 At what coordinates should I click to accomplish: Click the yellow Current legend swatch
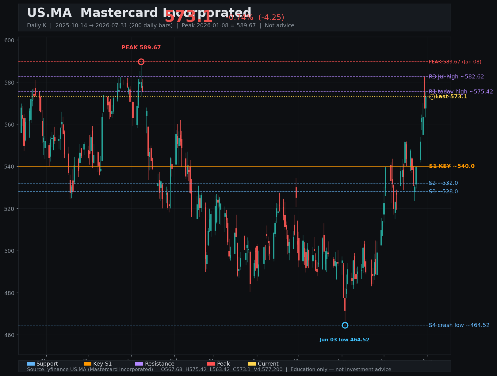coord(252,364)
